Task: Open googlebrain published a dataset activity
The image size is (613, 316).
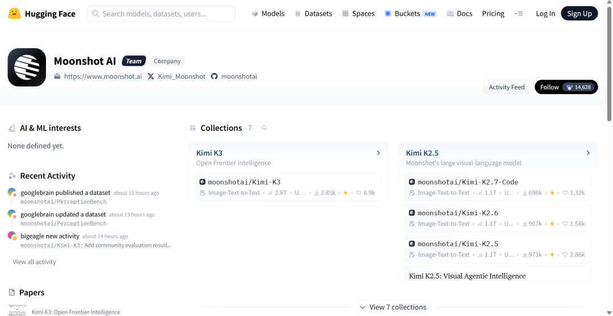Action: (65, 193)
